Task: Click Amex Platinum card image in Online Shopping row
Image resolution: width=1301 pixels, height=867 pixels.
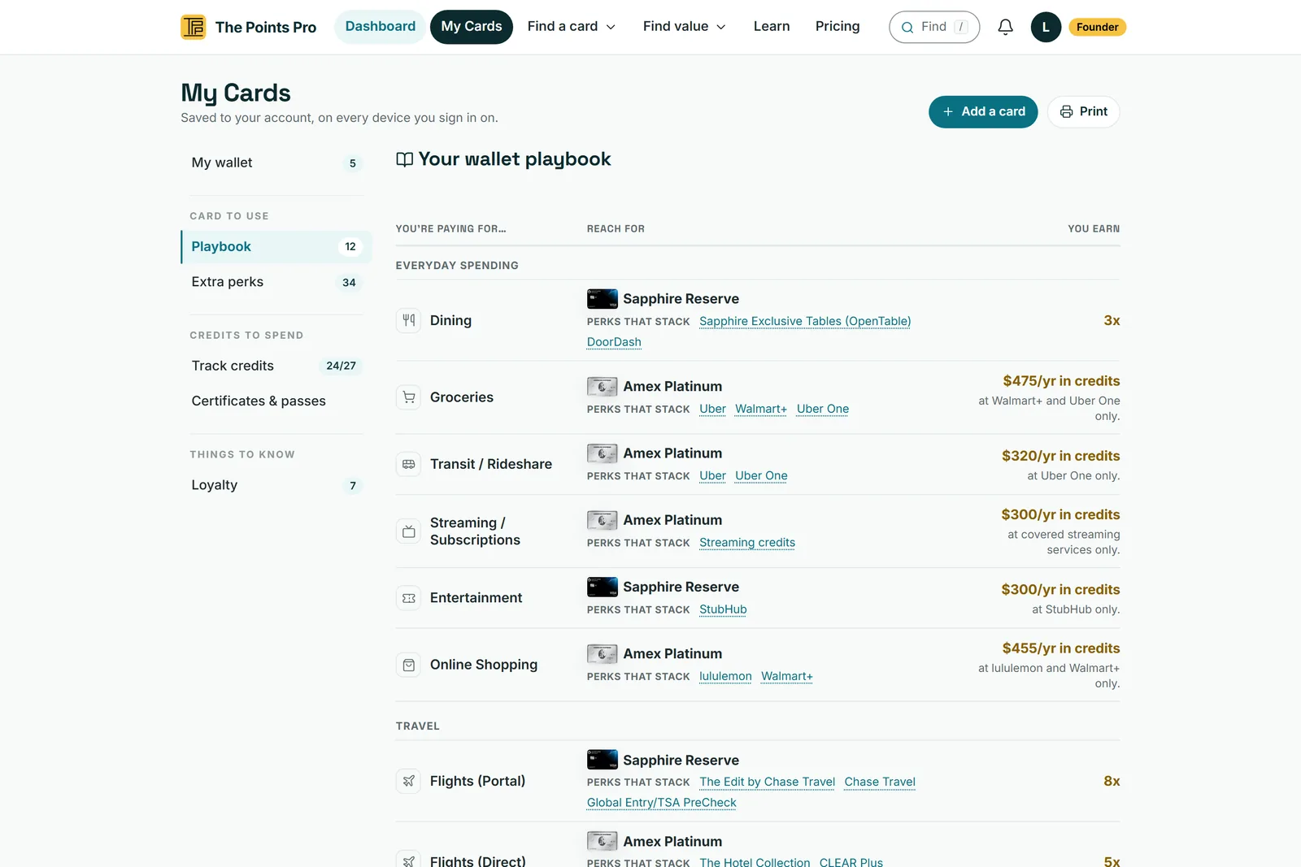Action: pyautogui.click(x=603, y=654)
